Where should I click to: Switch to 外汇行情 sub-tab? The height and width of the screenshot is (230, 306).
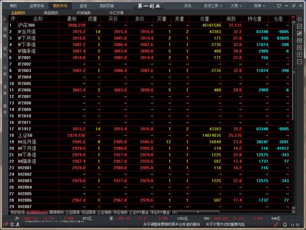pyautogui.click(x=116, y=13)
